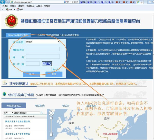This screenshot has width=154, height=140.
Task: Open the 帮助(H) menu
Action: [47, 6]
